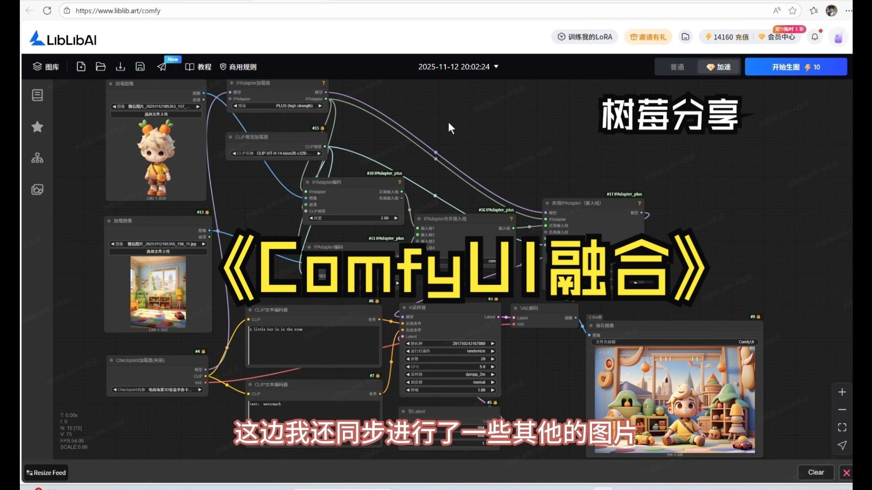872x490 pixels.
Task: Open the CLIP名称 model selector
Action: coord(277,153)
